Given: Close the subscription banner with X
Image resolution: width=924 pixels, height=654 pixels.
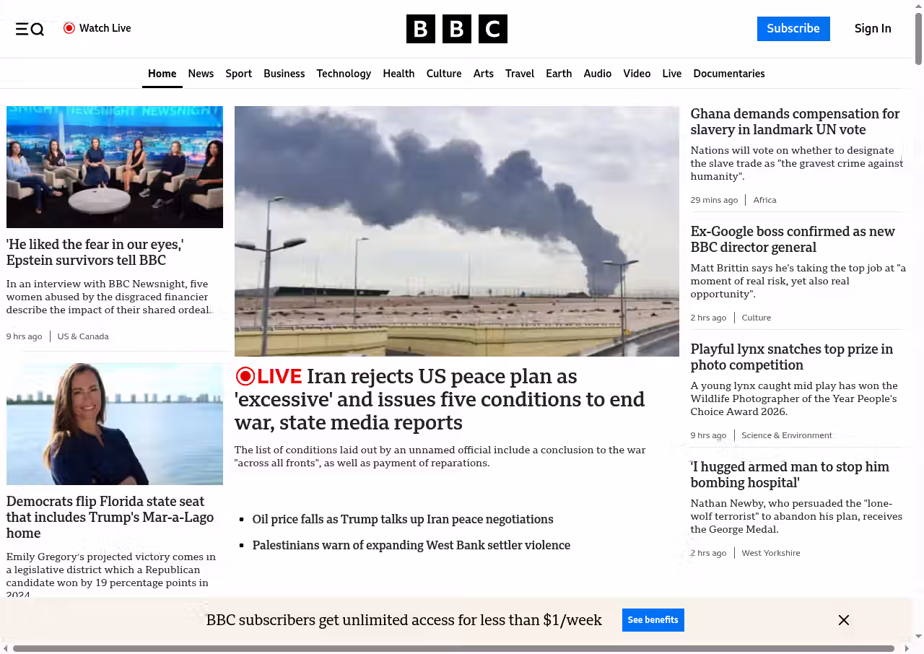Looking at the screenshot, I should (x=843, y=620).
